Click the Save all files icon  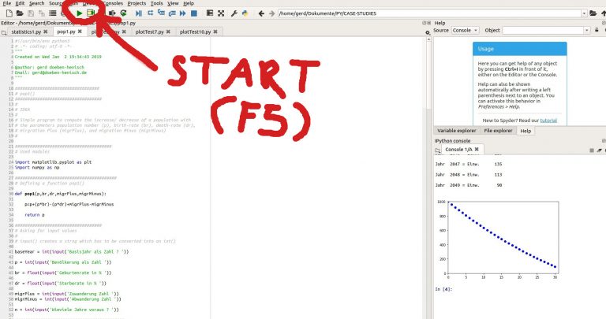point(41,13)
